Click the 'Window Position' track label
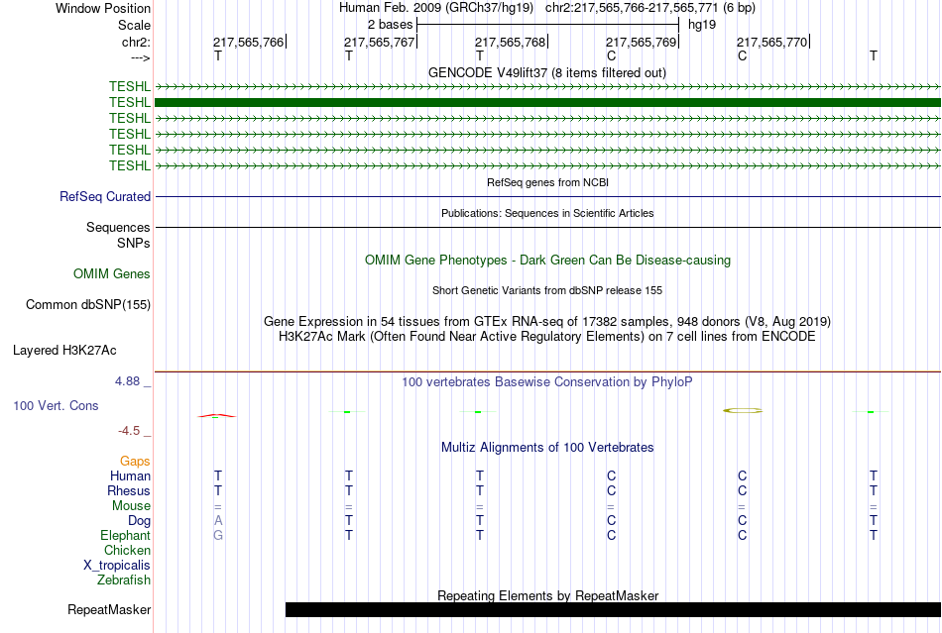 (x=103, y=8)
